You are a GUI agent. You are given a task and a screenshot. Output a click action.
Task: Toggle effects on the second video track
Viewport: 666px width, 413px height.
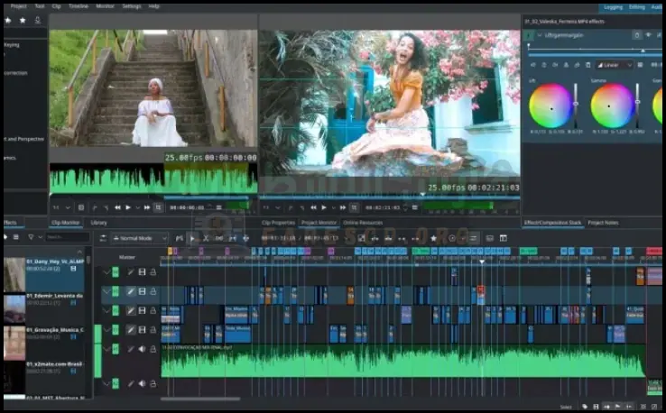point(131,291)
